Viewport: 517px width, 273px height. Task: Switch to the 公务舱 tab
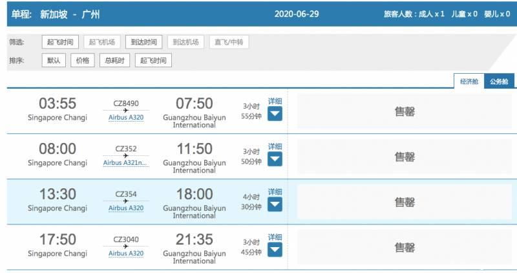click(499, 82)
